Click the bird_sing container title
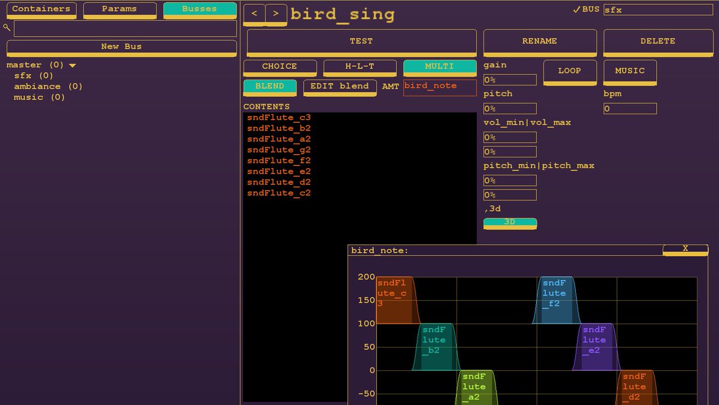The height and width of the screenshot is (405, 719). coord(343,15)
